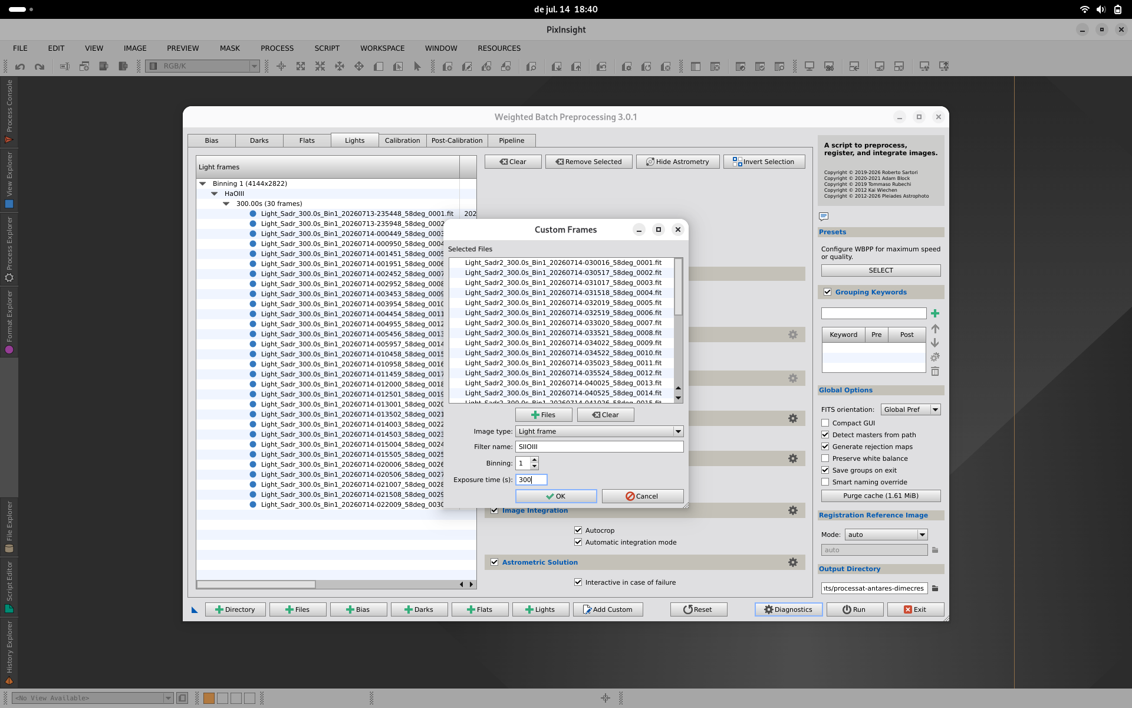Image resolution: width=1132 pixels, height=708 pixels.
Task: Open the Image type dropdown
Action: click(599, 431)
